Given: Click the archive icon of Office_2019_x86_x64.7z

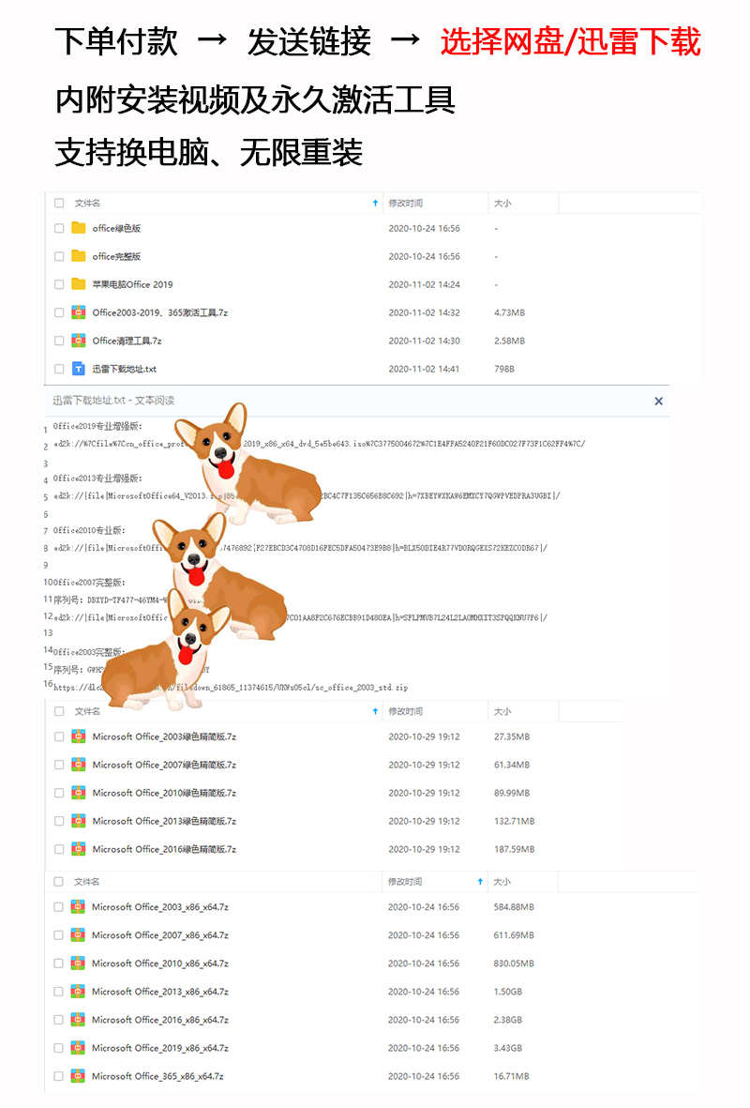Looking at the screenshot, I should 78,1048.
